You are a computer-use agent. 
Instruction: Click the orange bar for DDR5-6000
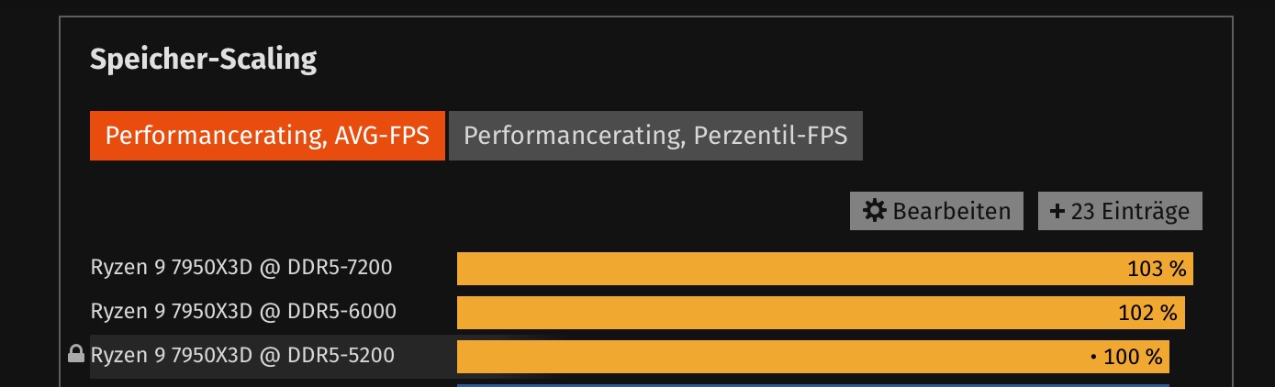pyautogui.click(x=780, y=313)
